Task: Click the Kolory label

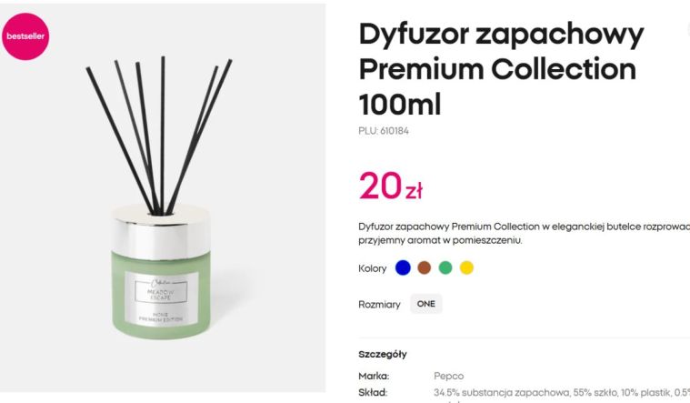Action: pos(373,268)
